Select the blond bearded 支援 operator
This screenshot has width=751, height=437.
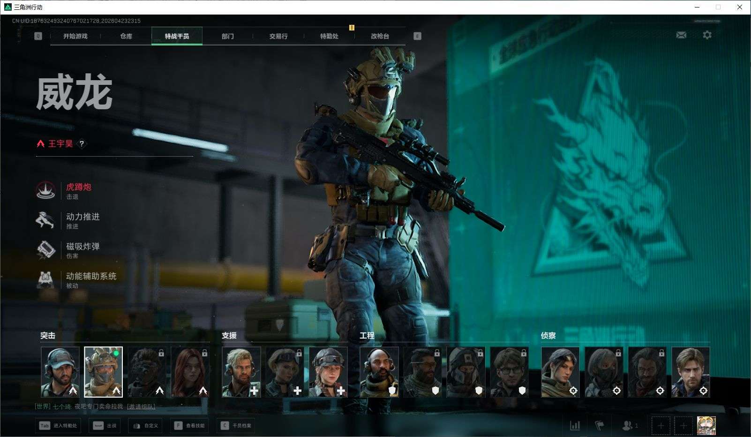(x=241, y=372)
